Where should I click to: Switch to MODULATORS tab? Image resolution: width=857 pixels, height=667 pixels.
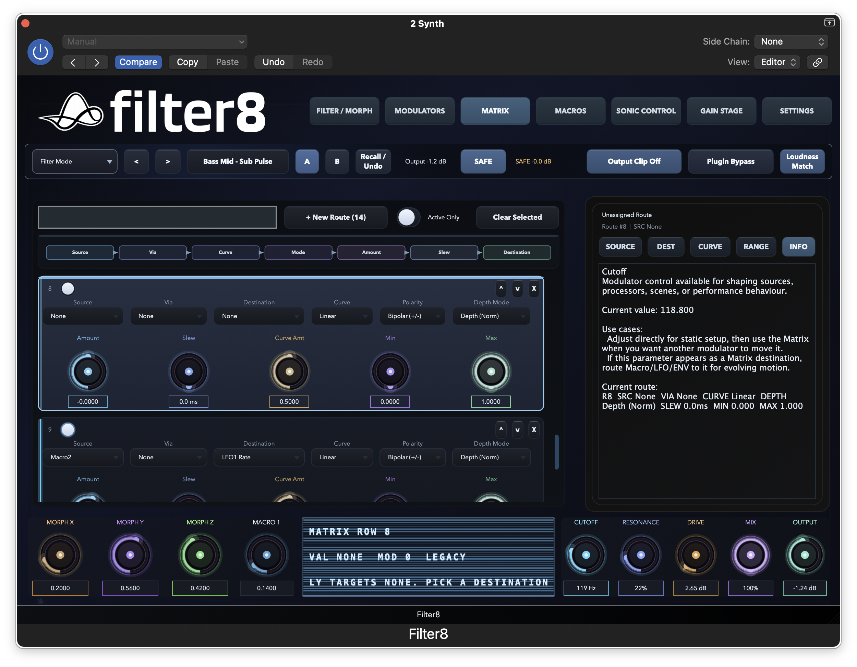pyautogui.click(x=420, y=111)
